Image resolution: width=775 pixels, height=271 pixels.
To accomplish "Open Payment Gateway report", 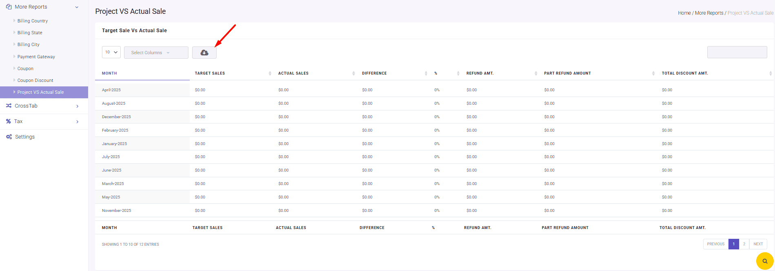I will tap(36, 57).
